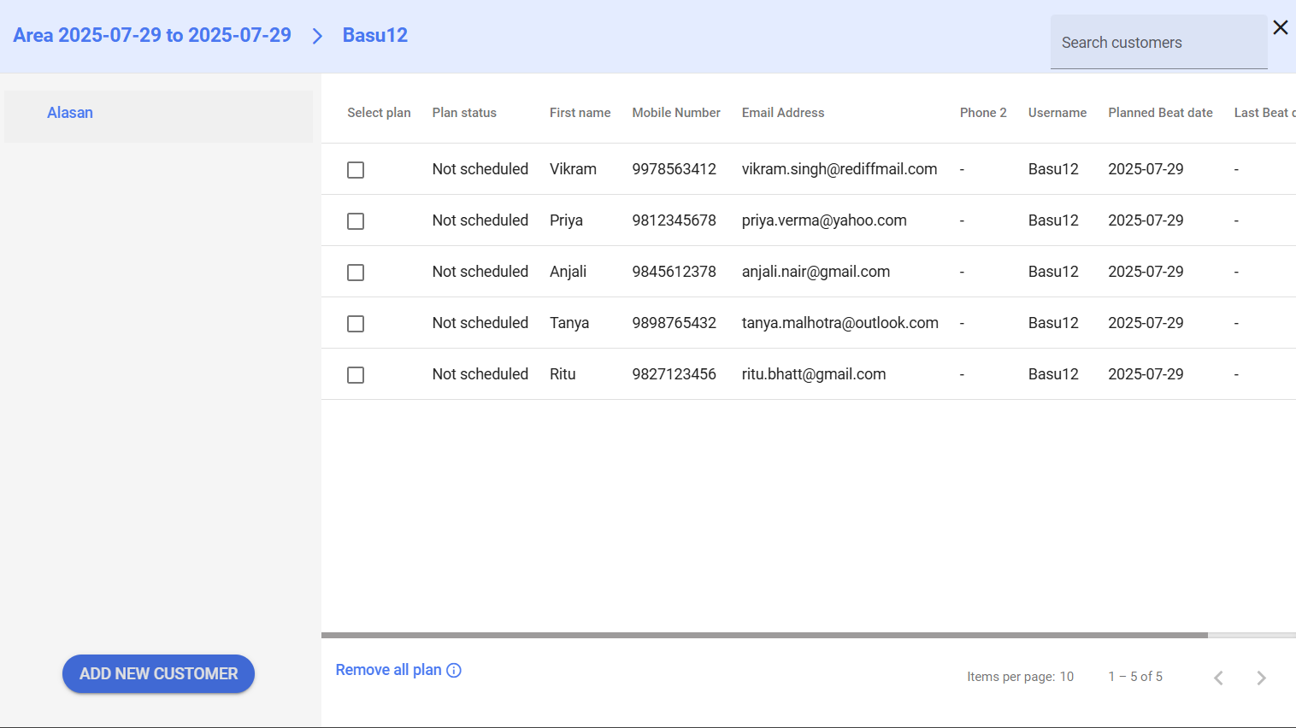Image resolution: width=1296 pixels, height=728 pixels.
Task: Check the box for Anjali
Action: pos(356,273)
